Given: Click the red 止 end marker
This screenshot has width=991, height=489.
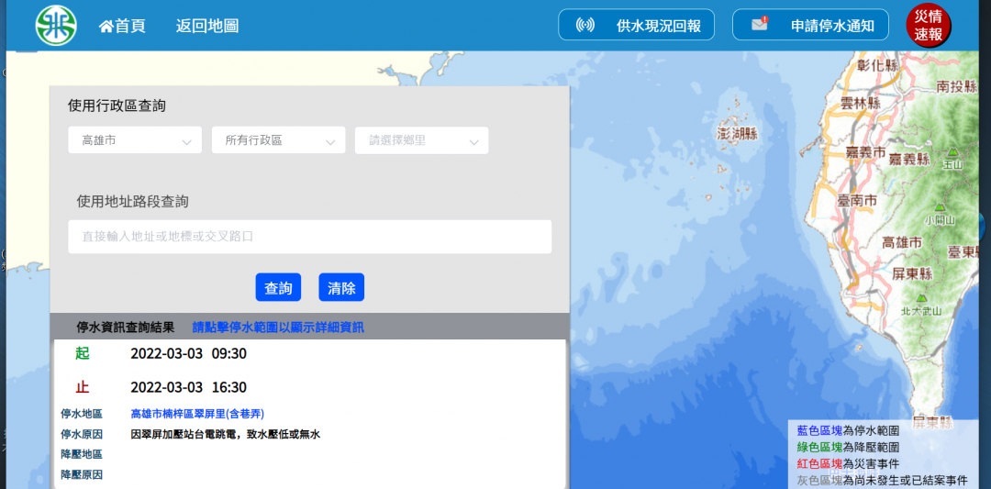Looking at the screenshot, I should tap(83, 387).
